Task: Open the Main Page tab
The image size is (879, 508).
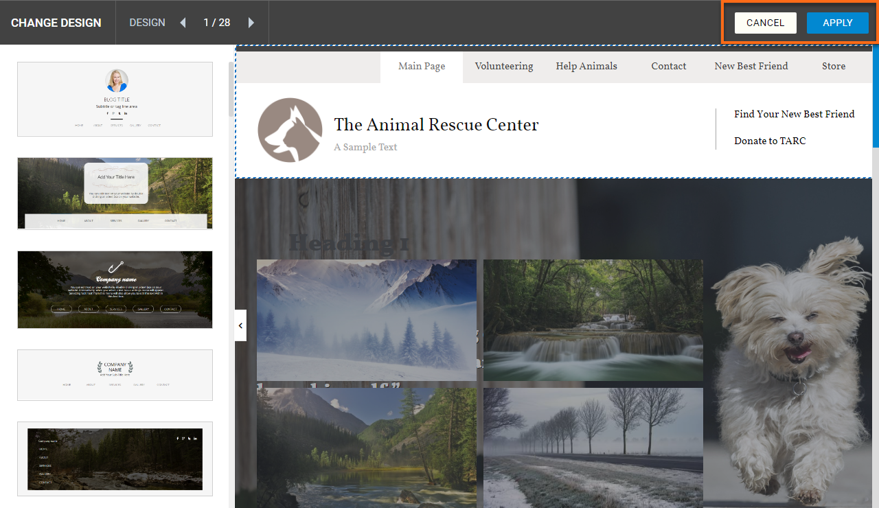Action: (422, 67)
